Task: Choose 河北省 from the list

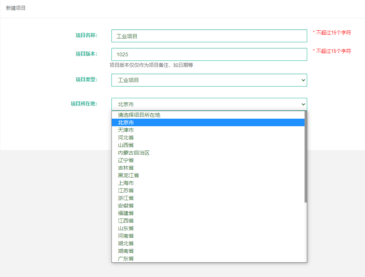Action: coord(208,138)
